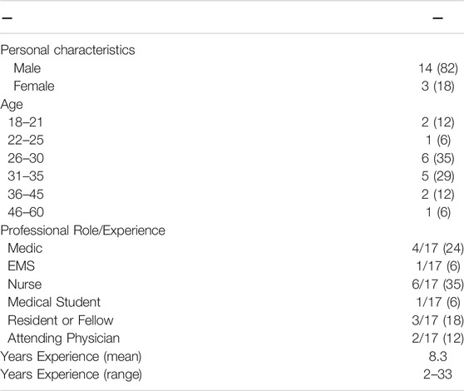Click the Age section heading
Viewport: 464px width, 391px height.
pos(12,105)
